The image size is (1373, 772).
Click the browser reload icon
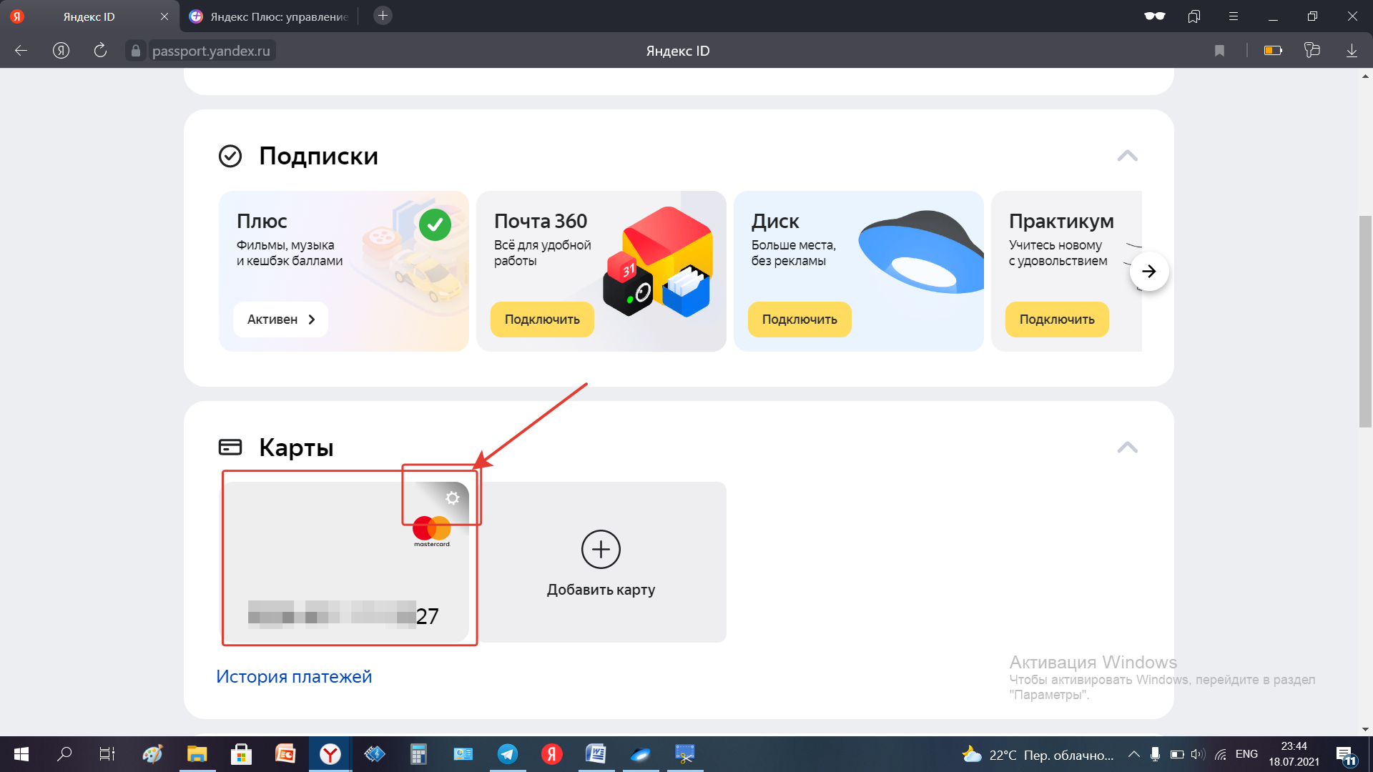[100, 51]
